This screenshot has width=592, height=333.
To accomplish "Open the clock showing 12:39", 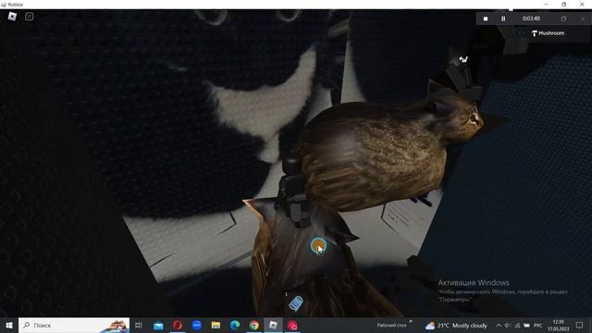I will coord(559,325).
